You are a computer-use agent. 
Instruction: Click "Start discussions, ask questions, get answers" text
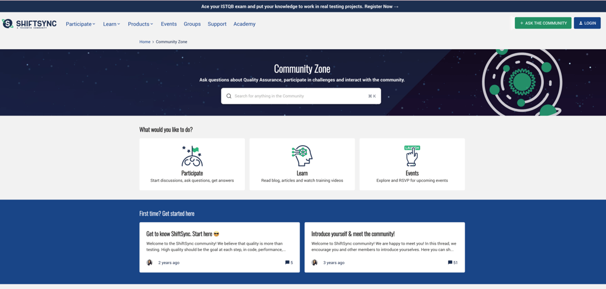(x=192, y=181)
